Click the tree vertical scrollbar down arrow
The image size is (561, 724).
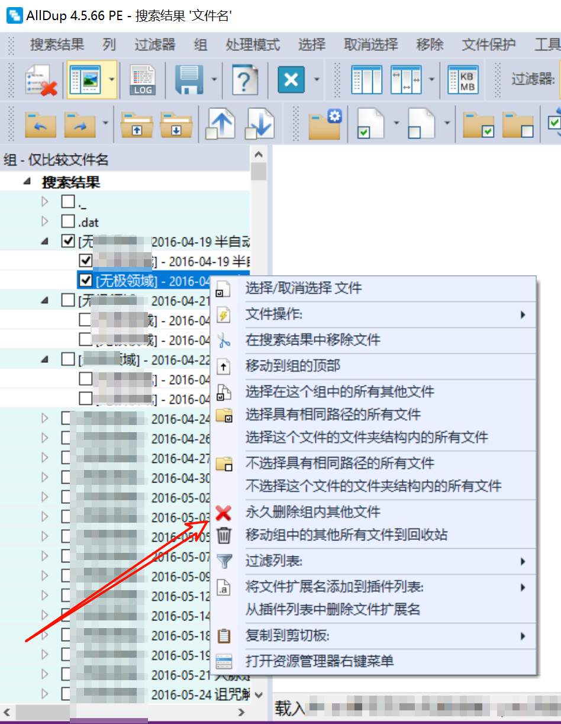[259, 696]
